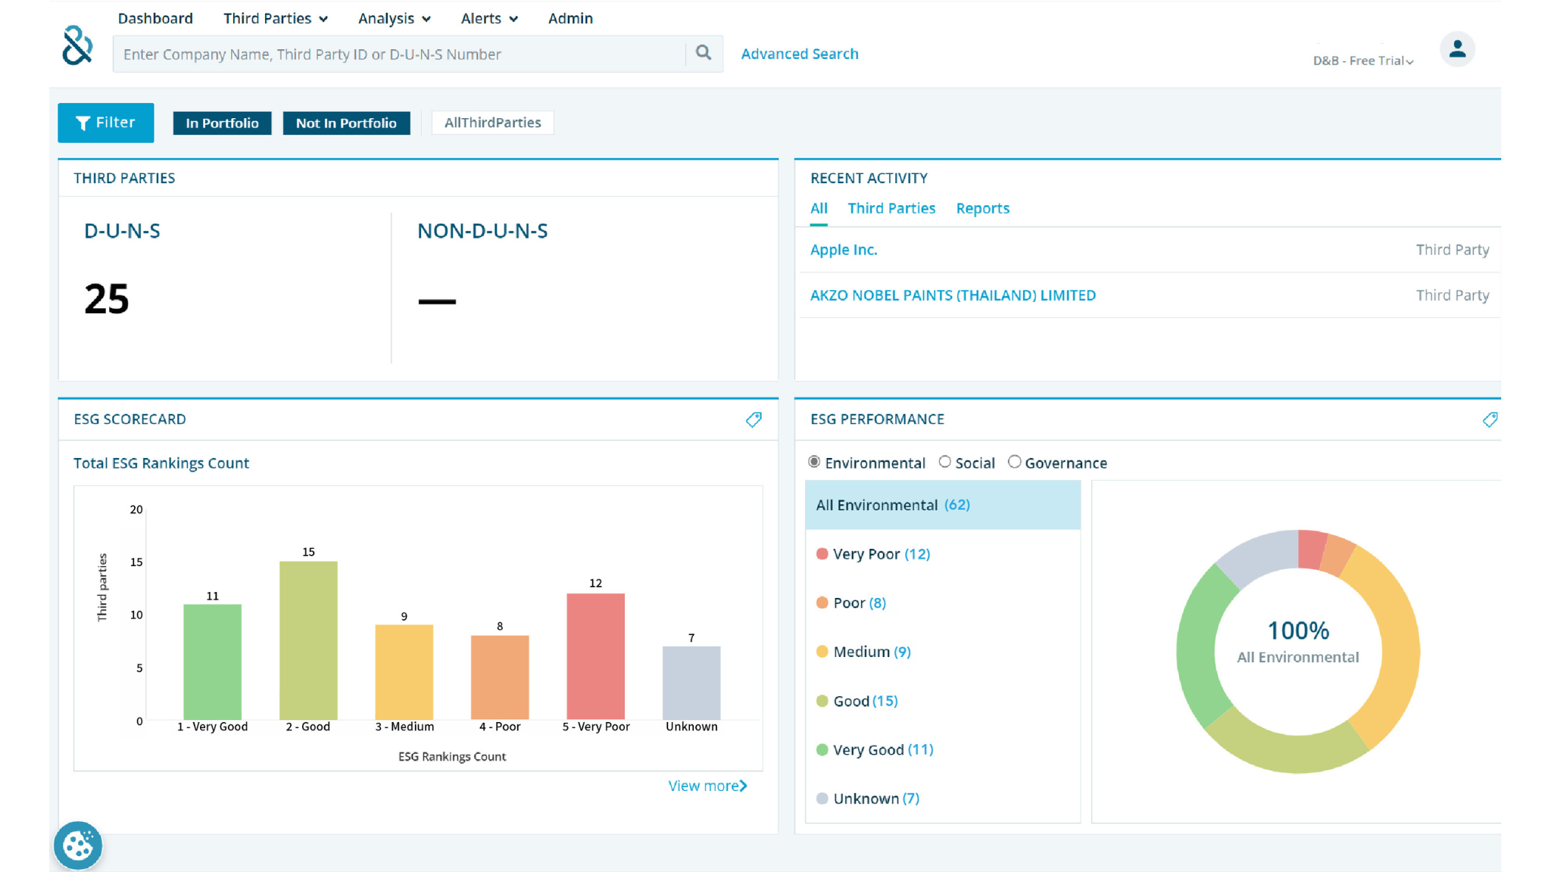This screenshot has height=872, width=1551.
Task: Click the ESG Performance tag icon
Action: pos(1490,419)
